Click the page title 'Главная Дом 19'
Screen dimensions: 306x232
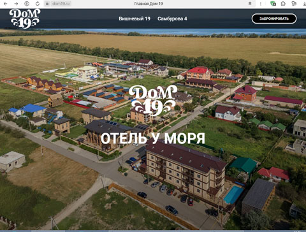tap(149, 4)
